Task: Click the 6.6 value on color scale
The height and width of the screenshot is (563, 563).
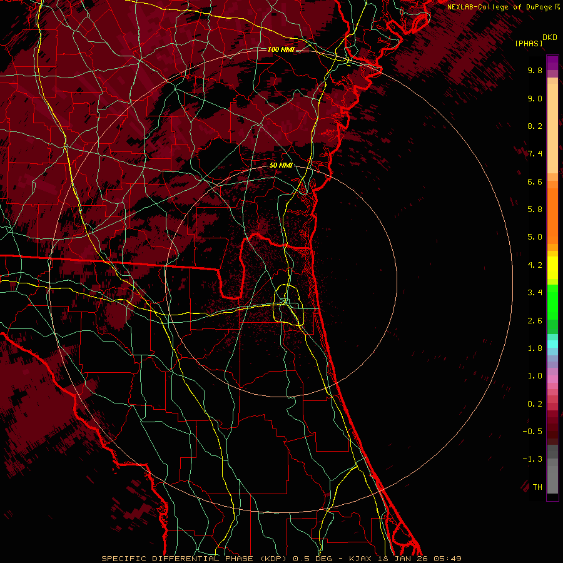Action: (535, 181)
